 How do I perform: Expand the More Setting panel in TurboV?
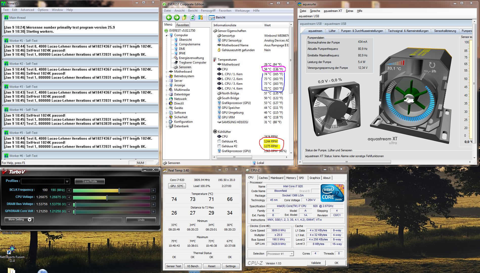[19, 220]
